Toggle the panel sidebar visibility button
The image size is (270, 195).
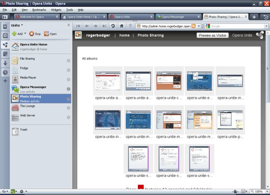click(5, 17)
